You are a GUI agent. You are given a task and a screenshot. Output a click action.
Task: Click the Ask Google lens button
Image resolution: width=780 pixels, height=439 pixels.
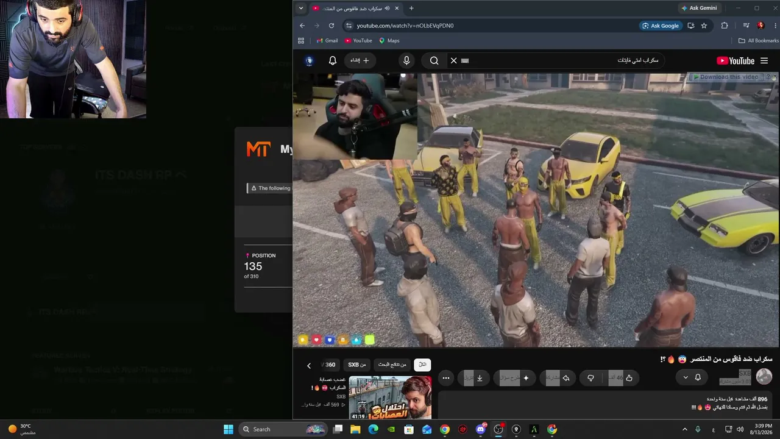tap(660, 26)
